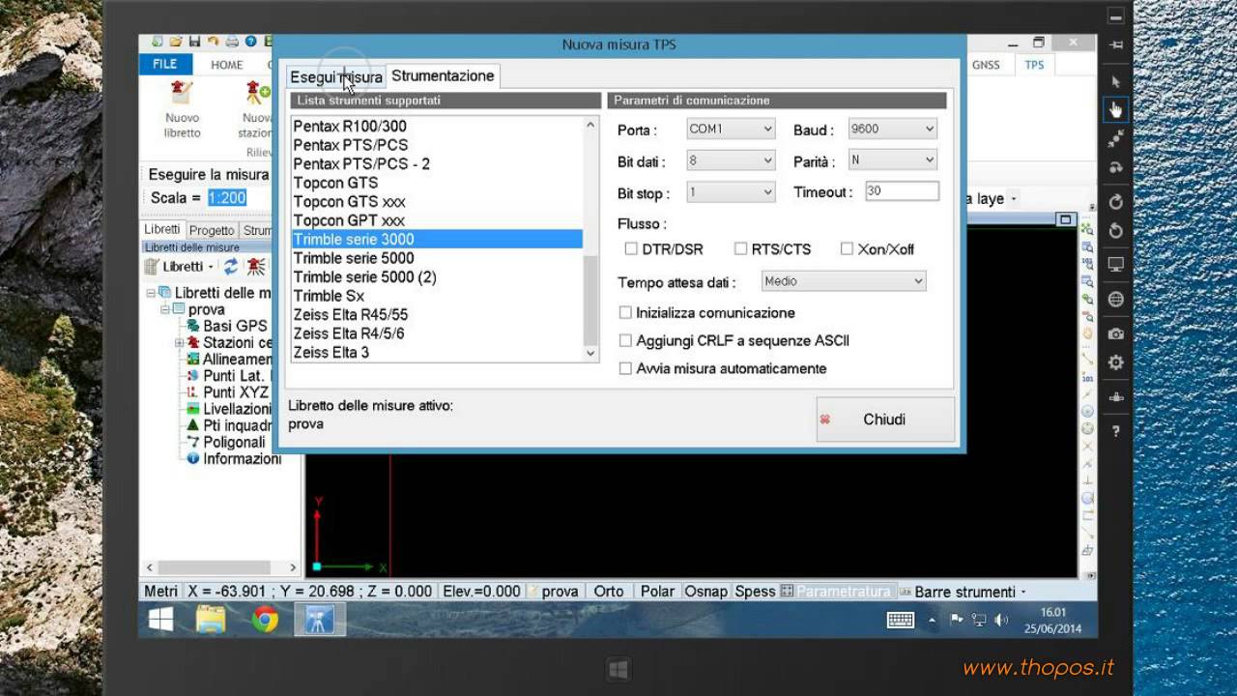Click the instrument list scrollbar thumb

click(x=590, y=300)
